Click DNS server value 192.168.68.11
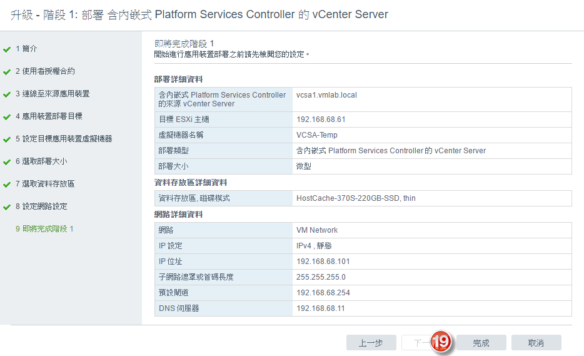 click(x=320, y=308)
